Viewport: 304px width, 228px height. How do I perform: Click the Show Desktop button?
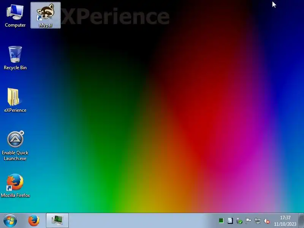[301, 221]
